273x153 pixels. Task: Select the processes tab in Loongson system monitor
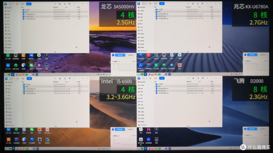pos(120,55)
